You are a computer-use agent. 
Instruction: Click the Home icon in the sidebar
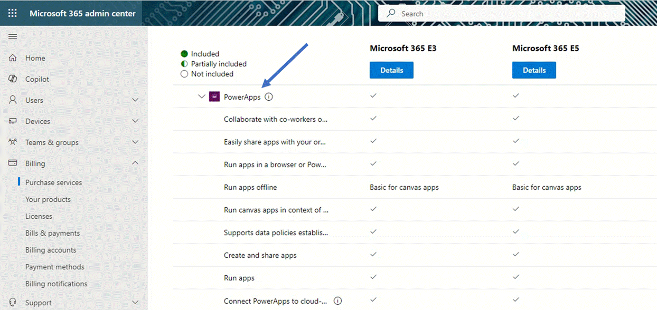point(13,58)
